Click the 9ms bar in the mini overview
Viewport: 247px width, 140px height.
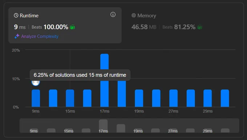[x=34, y=131]
